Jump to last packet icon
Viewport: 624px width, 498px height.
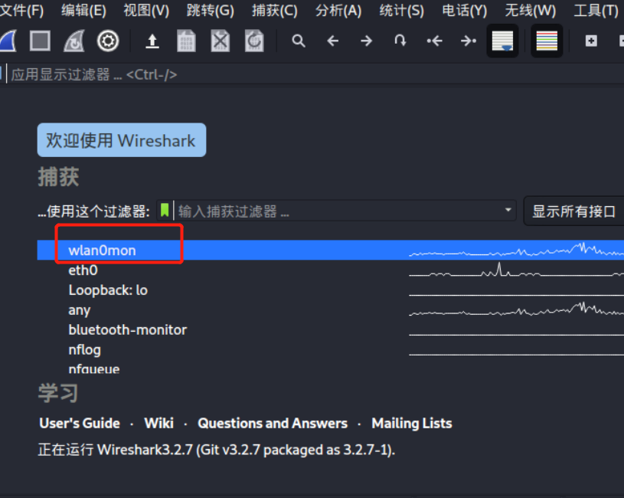pos(469,41)
